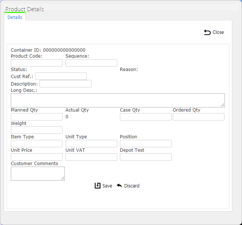Focus the Planned Qty field
Viewport: 242px width, 225px height.
click(36, 117)
